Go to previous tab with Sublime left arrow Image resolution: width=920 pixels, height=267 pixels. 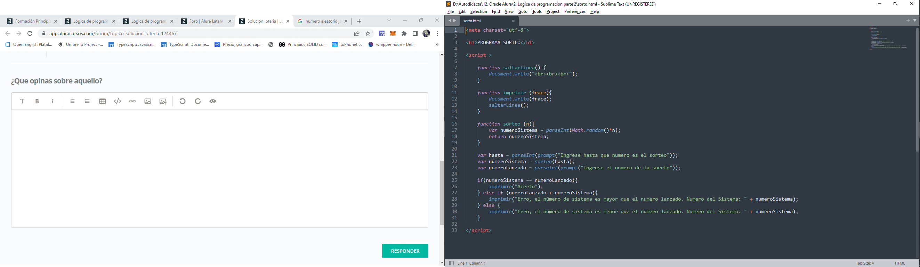pos(450,21)
